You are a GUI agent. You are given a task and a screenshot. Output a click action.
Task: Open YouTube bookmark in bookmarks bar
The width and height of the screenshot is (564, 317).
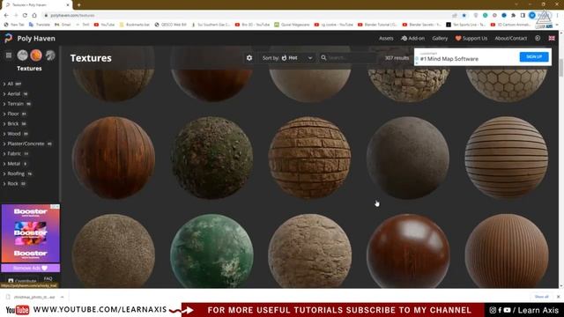(104, 25)
